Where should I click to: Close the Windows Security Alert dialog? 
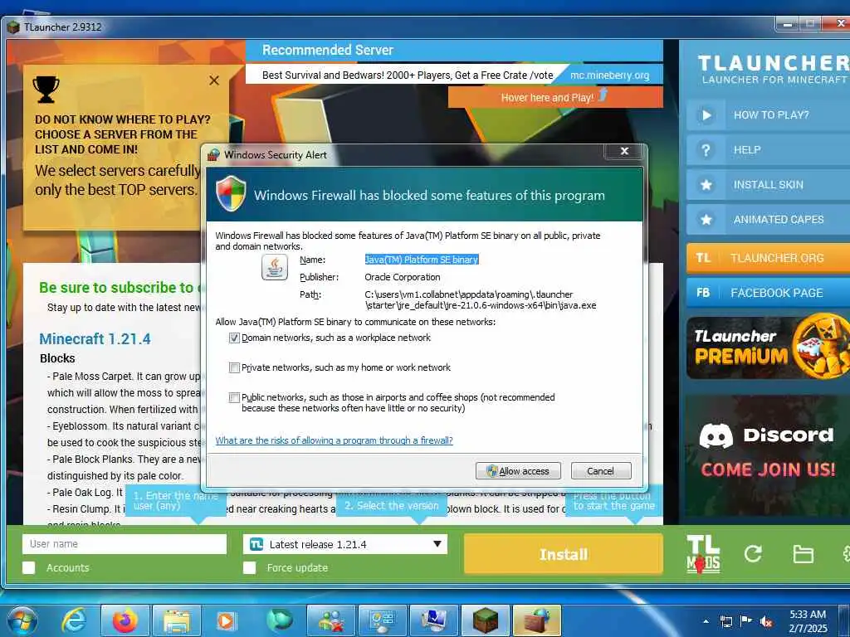pos(624,151)
